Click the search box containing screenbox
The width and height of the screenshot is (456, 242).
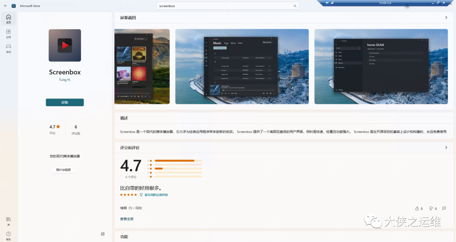[228, 6]
